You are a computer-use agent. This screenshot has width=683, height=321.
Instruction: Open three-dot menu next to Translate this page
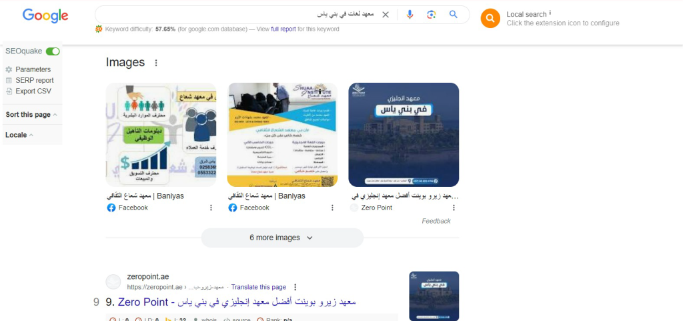coord(295,287)
